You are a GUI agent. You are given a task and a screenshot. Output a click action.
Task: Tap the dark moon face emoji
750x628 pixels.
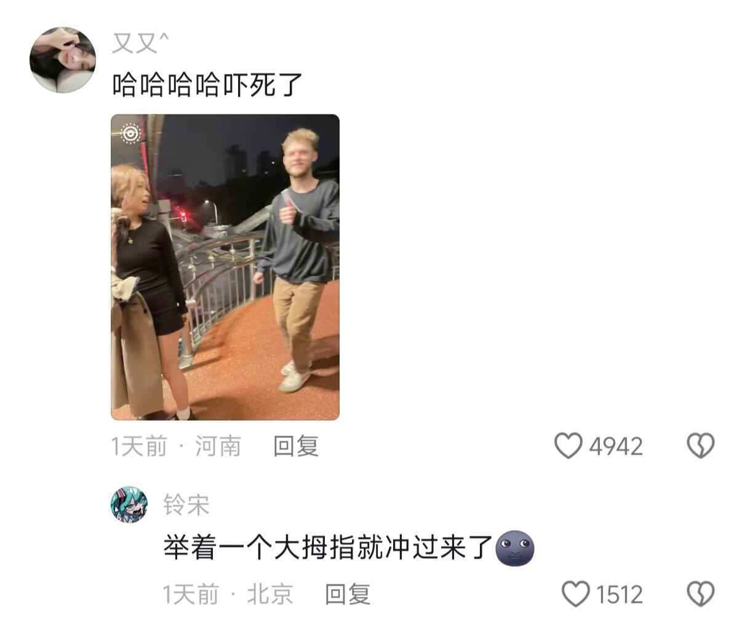coord(515,548)
